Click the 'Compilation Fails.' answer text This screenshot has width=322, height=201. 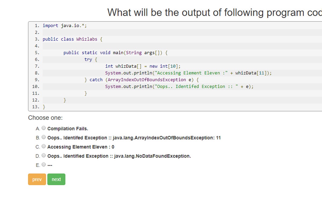click(x=68, y=129)
